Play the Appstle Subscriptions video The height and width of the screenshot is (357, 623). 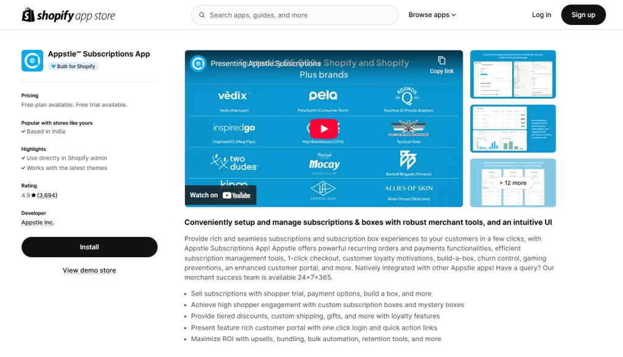click(x=324, y=129)
